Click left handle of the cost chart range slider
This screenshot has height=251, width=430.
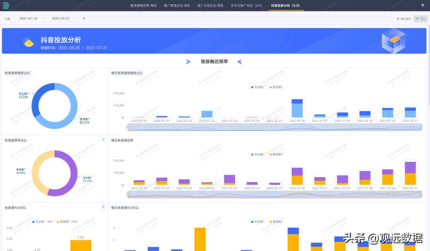pyautogui.click(x=127, y=195)
